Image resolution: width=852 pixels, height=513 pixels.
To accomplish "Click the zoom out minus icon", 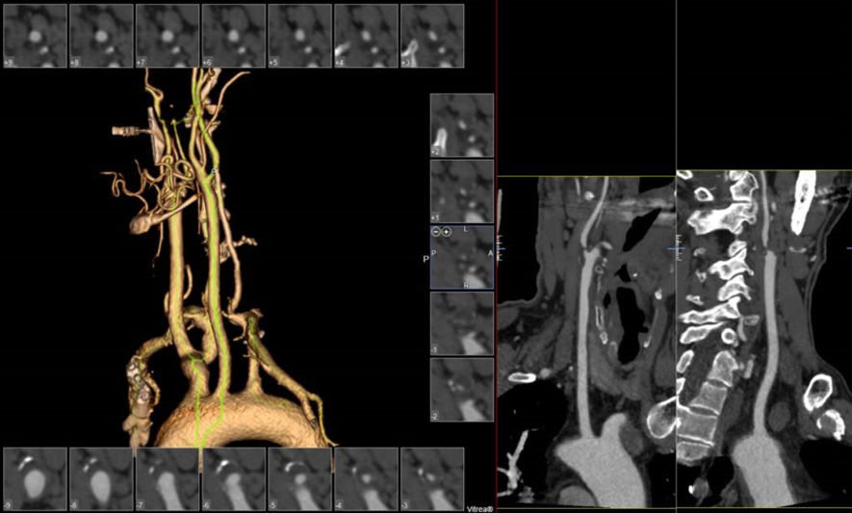I will coord(436,233).
